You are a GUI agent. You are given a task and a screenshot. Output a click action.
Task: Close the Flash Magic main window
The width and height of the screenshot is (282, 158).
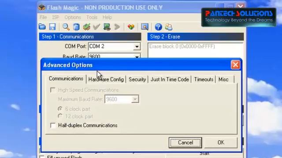click(x=241, y=6)
